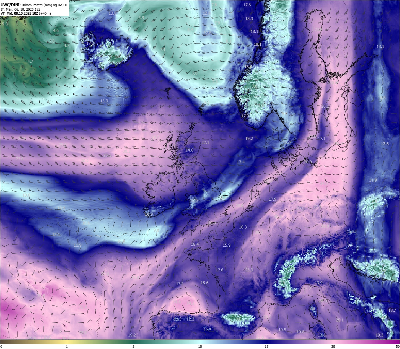Click the 13.3 value south of Iceland
The width and height of the screenshot is (400, 349).
click(104, 101)
